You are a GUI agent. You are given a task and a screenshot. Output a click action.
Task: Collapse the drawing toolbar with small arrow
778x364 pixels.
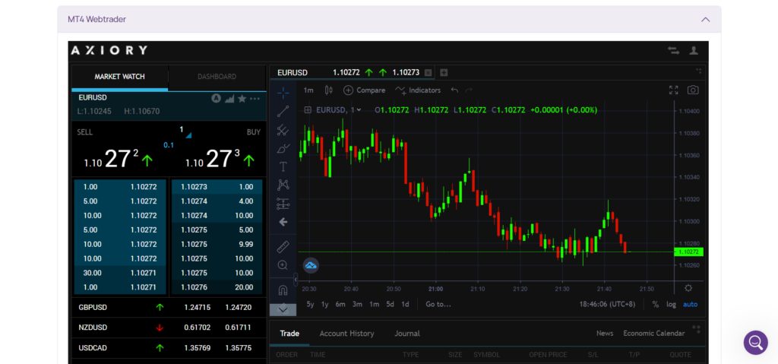tap(296, 280)
